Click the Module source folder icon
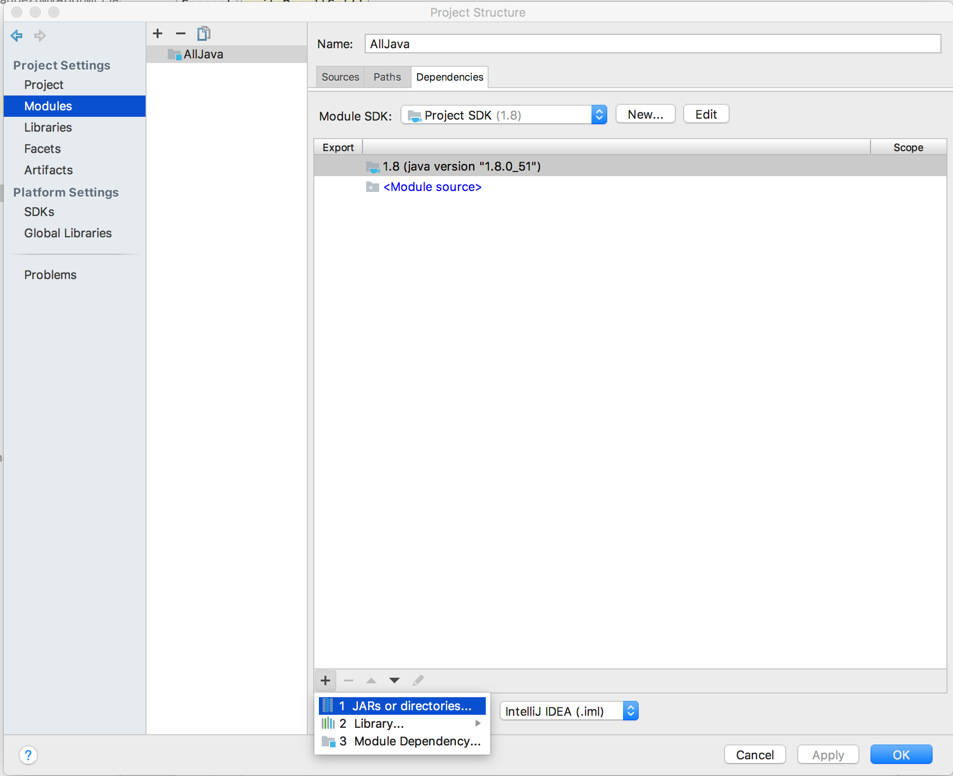 pos(373,187)
